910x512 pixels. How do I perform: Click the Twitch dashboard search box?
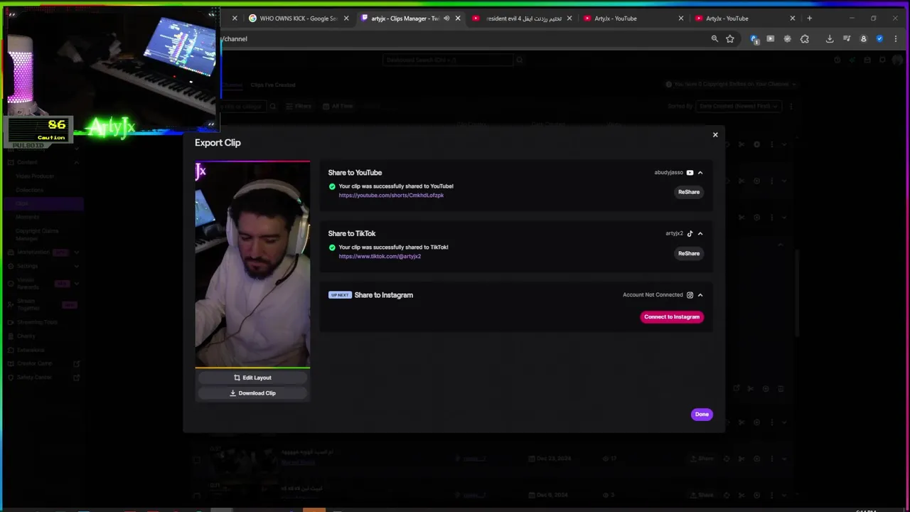point(448,60)
